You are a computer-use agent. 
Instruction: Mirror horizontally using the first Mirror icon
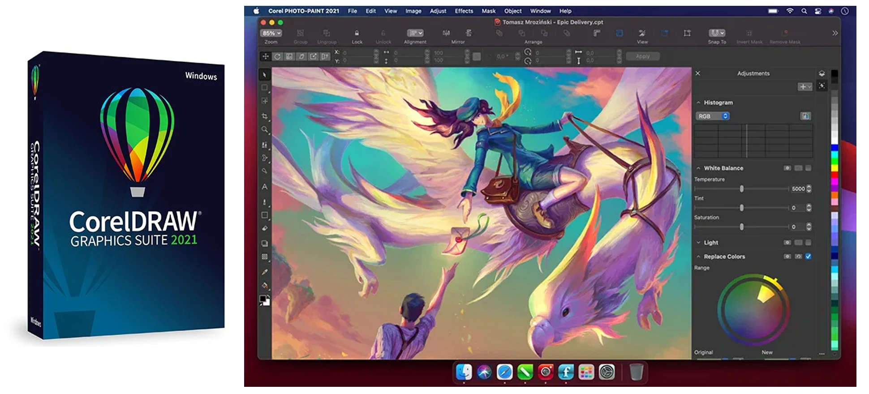446,33
